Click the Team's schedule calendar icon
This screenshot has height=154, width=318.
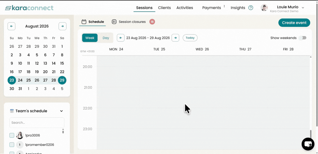pyautogui.click(x=12, y=111)
